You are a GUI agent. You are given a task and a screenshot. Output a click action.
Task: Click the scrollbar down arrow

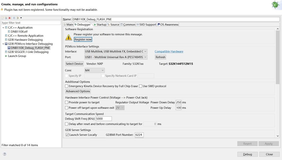pyautogui.click(x=277, y=136)
